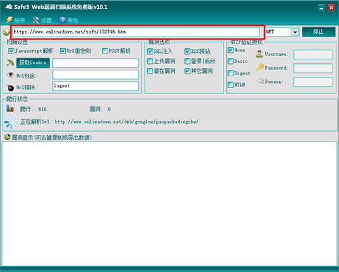The width and height of the screenshot is (339, 272).
Task: Click the Cookie text input field
Action: point(95,63)
